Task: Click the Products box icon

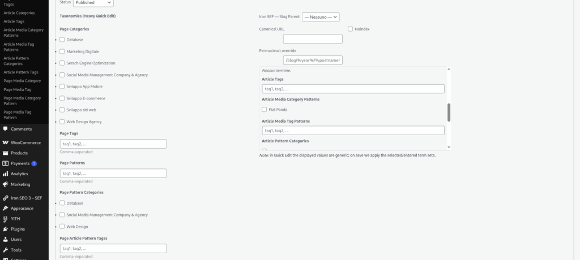Action: [x=5, y=153]
